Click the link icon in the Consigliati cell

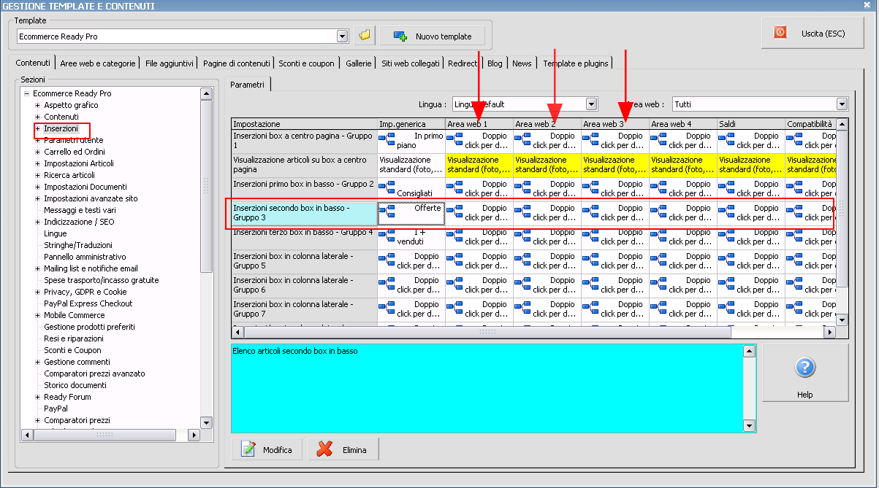(x=387, y=188)
